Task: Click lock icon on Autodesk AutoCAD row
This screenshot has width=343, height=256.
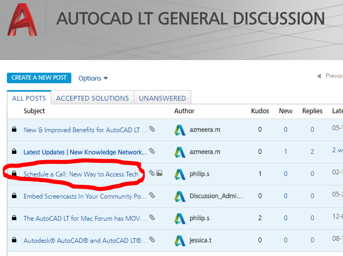Action: [x=14, y=240]
